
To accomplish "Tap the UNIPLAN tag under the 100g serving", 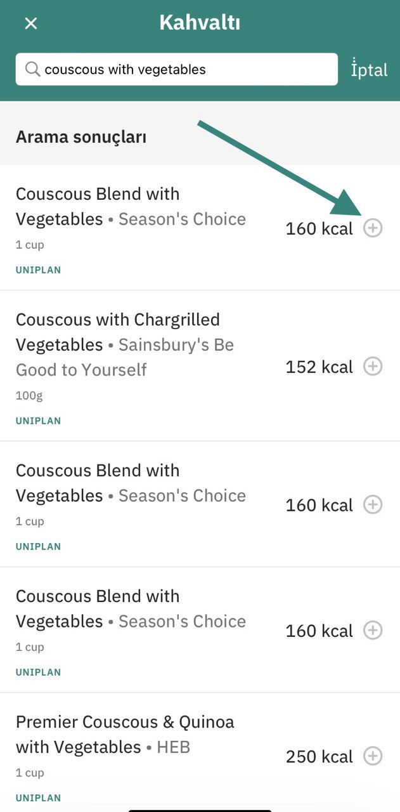I will (x=39, y=421).
